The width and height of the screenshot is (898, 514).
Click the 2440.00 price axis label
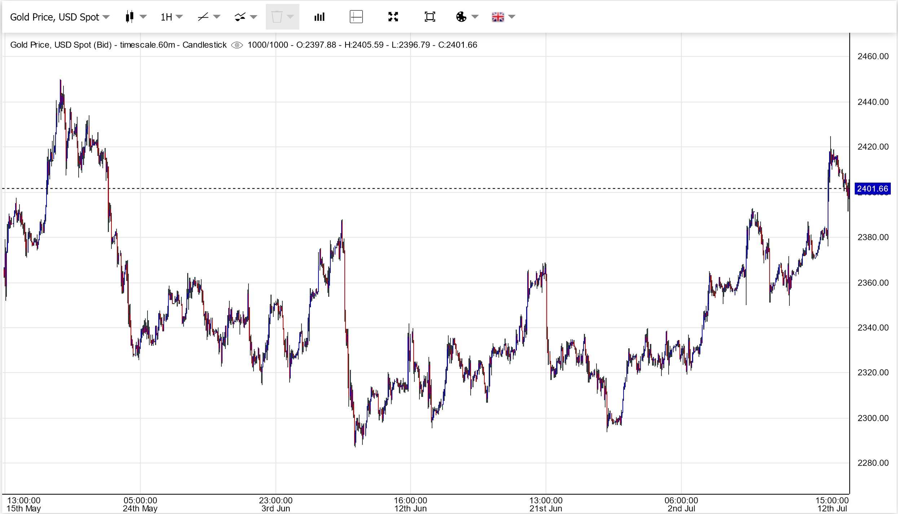(873, 102)
